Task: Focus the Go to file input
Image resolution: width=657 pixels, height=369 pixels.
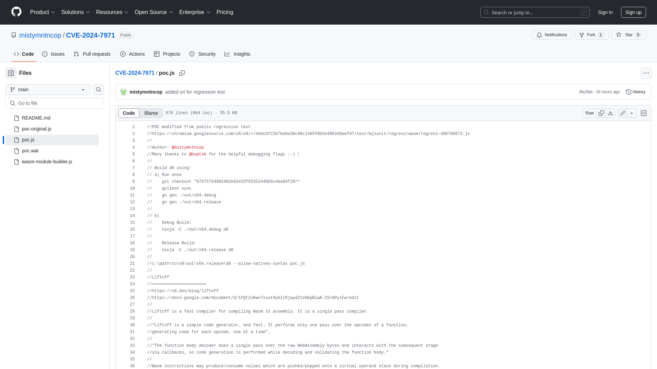Action: pos(55,103)
